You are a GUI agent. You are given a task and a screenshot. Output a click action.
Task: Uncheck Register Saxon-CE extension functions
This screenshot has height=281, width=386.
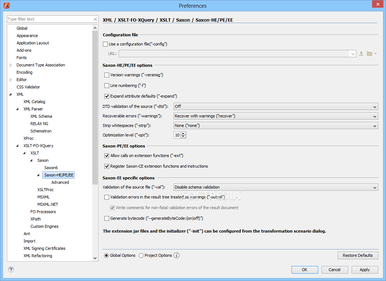pos(107,166)
